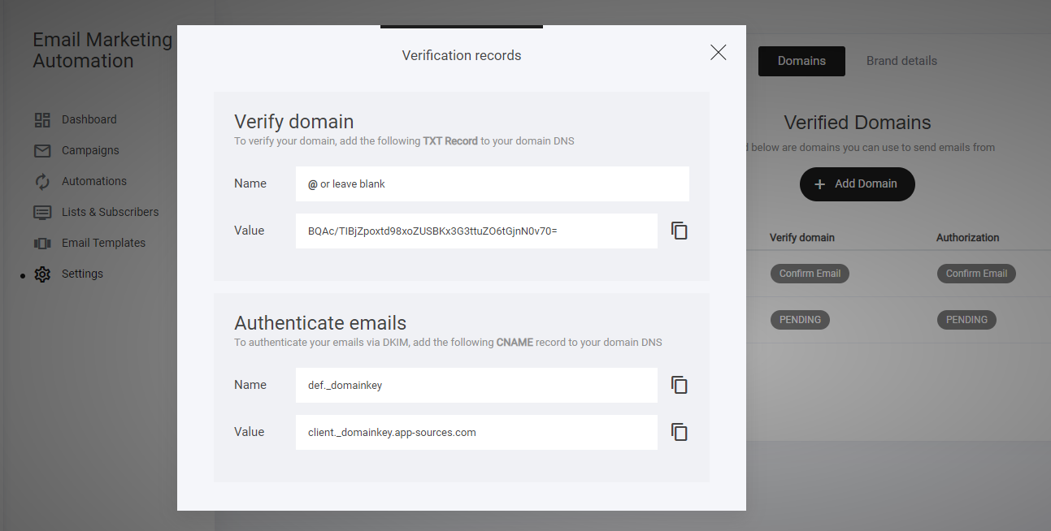Copy the def._domainkey CNAME name

(x=680, y=385)
